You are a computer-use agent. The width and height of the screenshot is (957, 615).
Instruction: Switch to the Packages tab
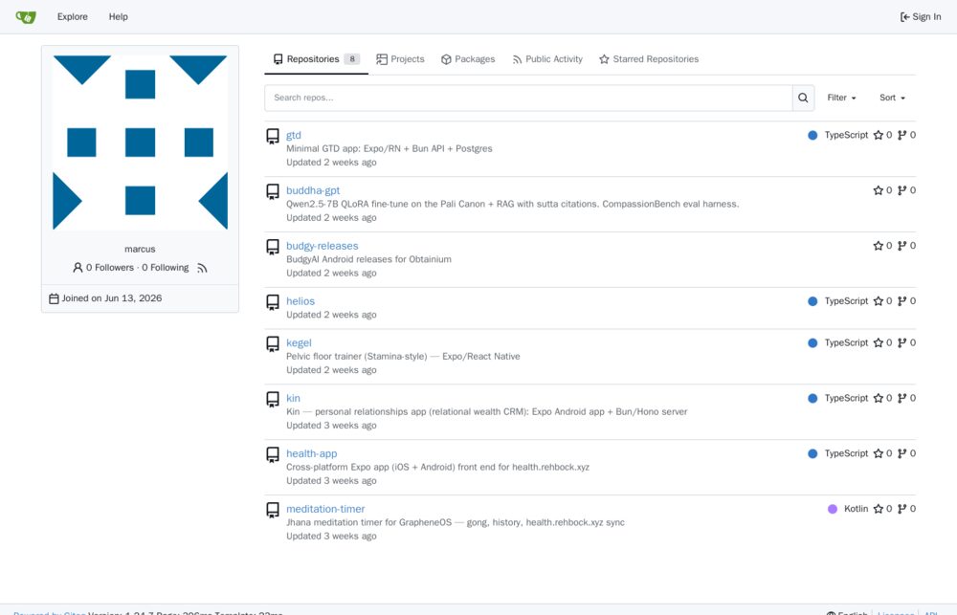tap(468, 59)
